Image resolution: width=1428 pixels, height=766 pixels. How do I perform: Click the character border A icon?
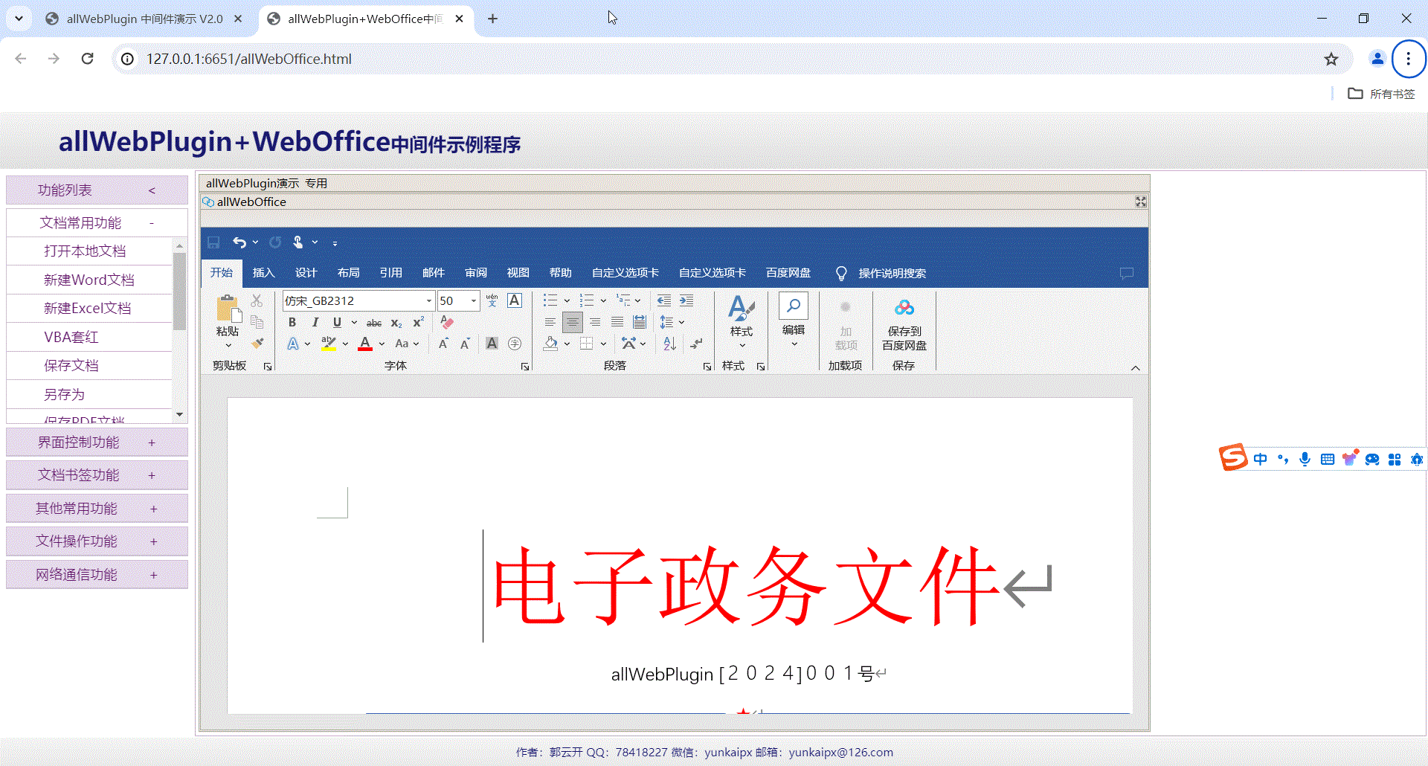point(514,300)
